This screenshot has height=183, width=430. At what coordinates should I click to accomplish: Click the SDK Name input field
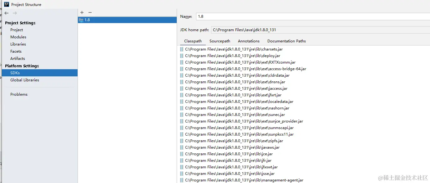(x=313, y=17)
